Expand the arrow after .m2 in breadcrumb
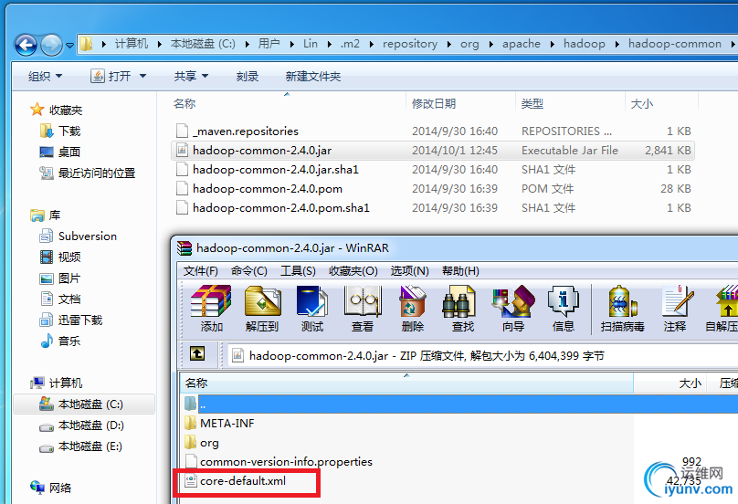 [x=372, y=44]
